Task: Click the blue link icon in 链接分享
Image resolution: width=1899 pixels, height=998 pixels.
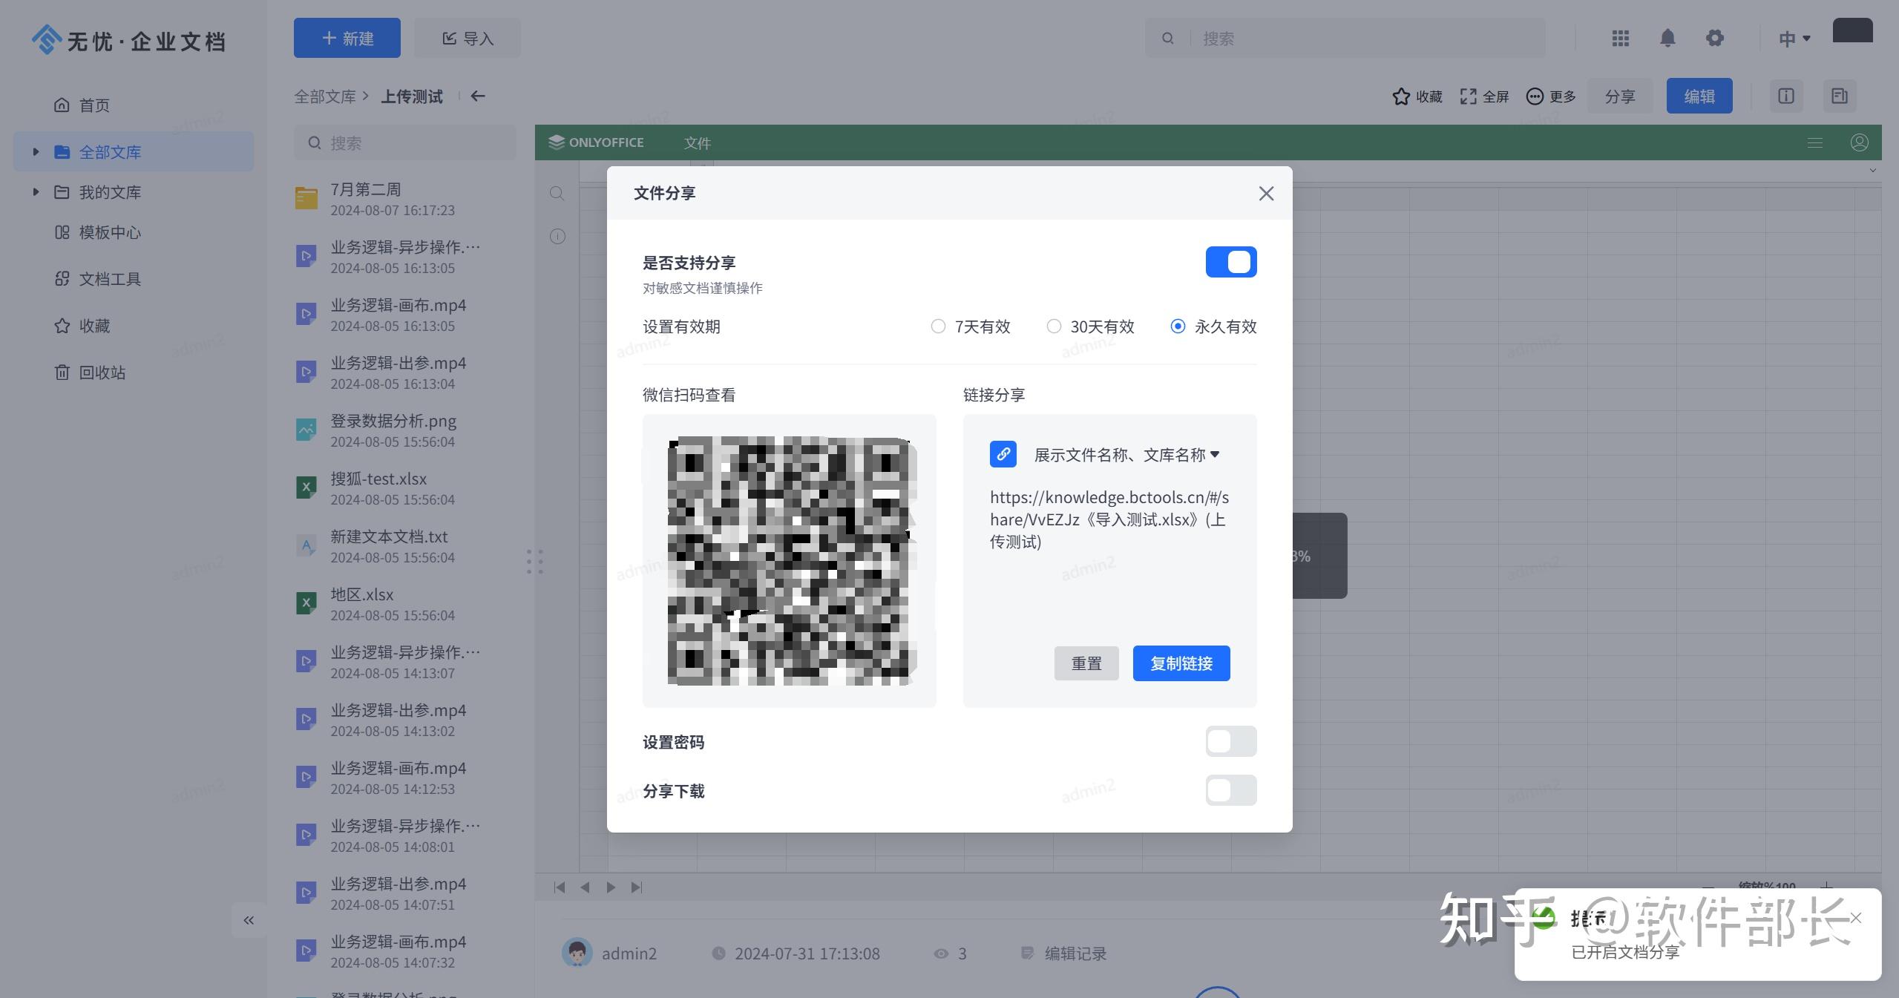Action: [1003, 454]
